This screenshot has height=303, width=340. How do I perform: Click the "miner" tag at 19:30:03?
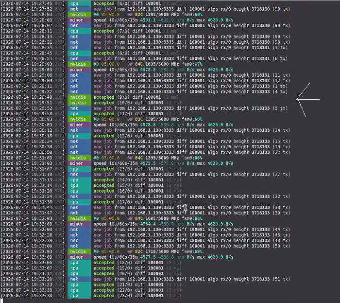coord(79,125)
